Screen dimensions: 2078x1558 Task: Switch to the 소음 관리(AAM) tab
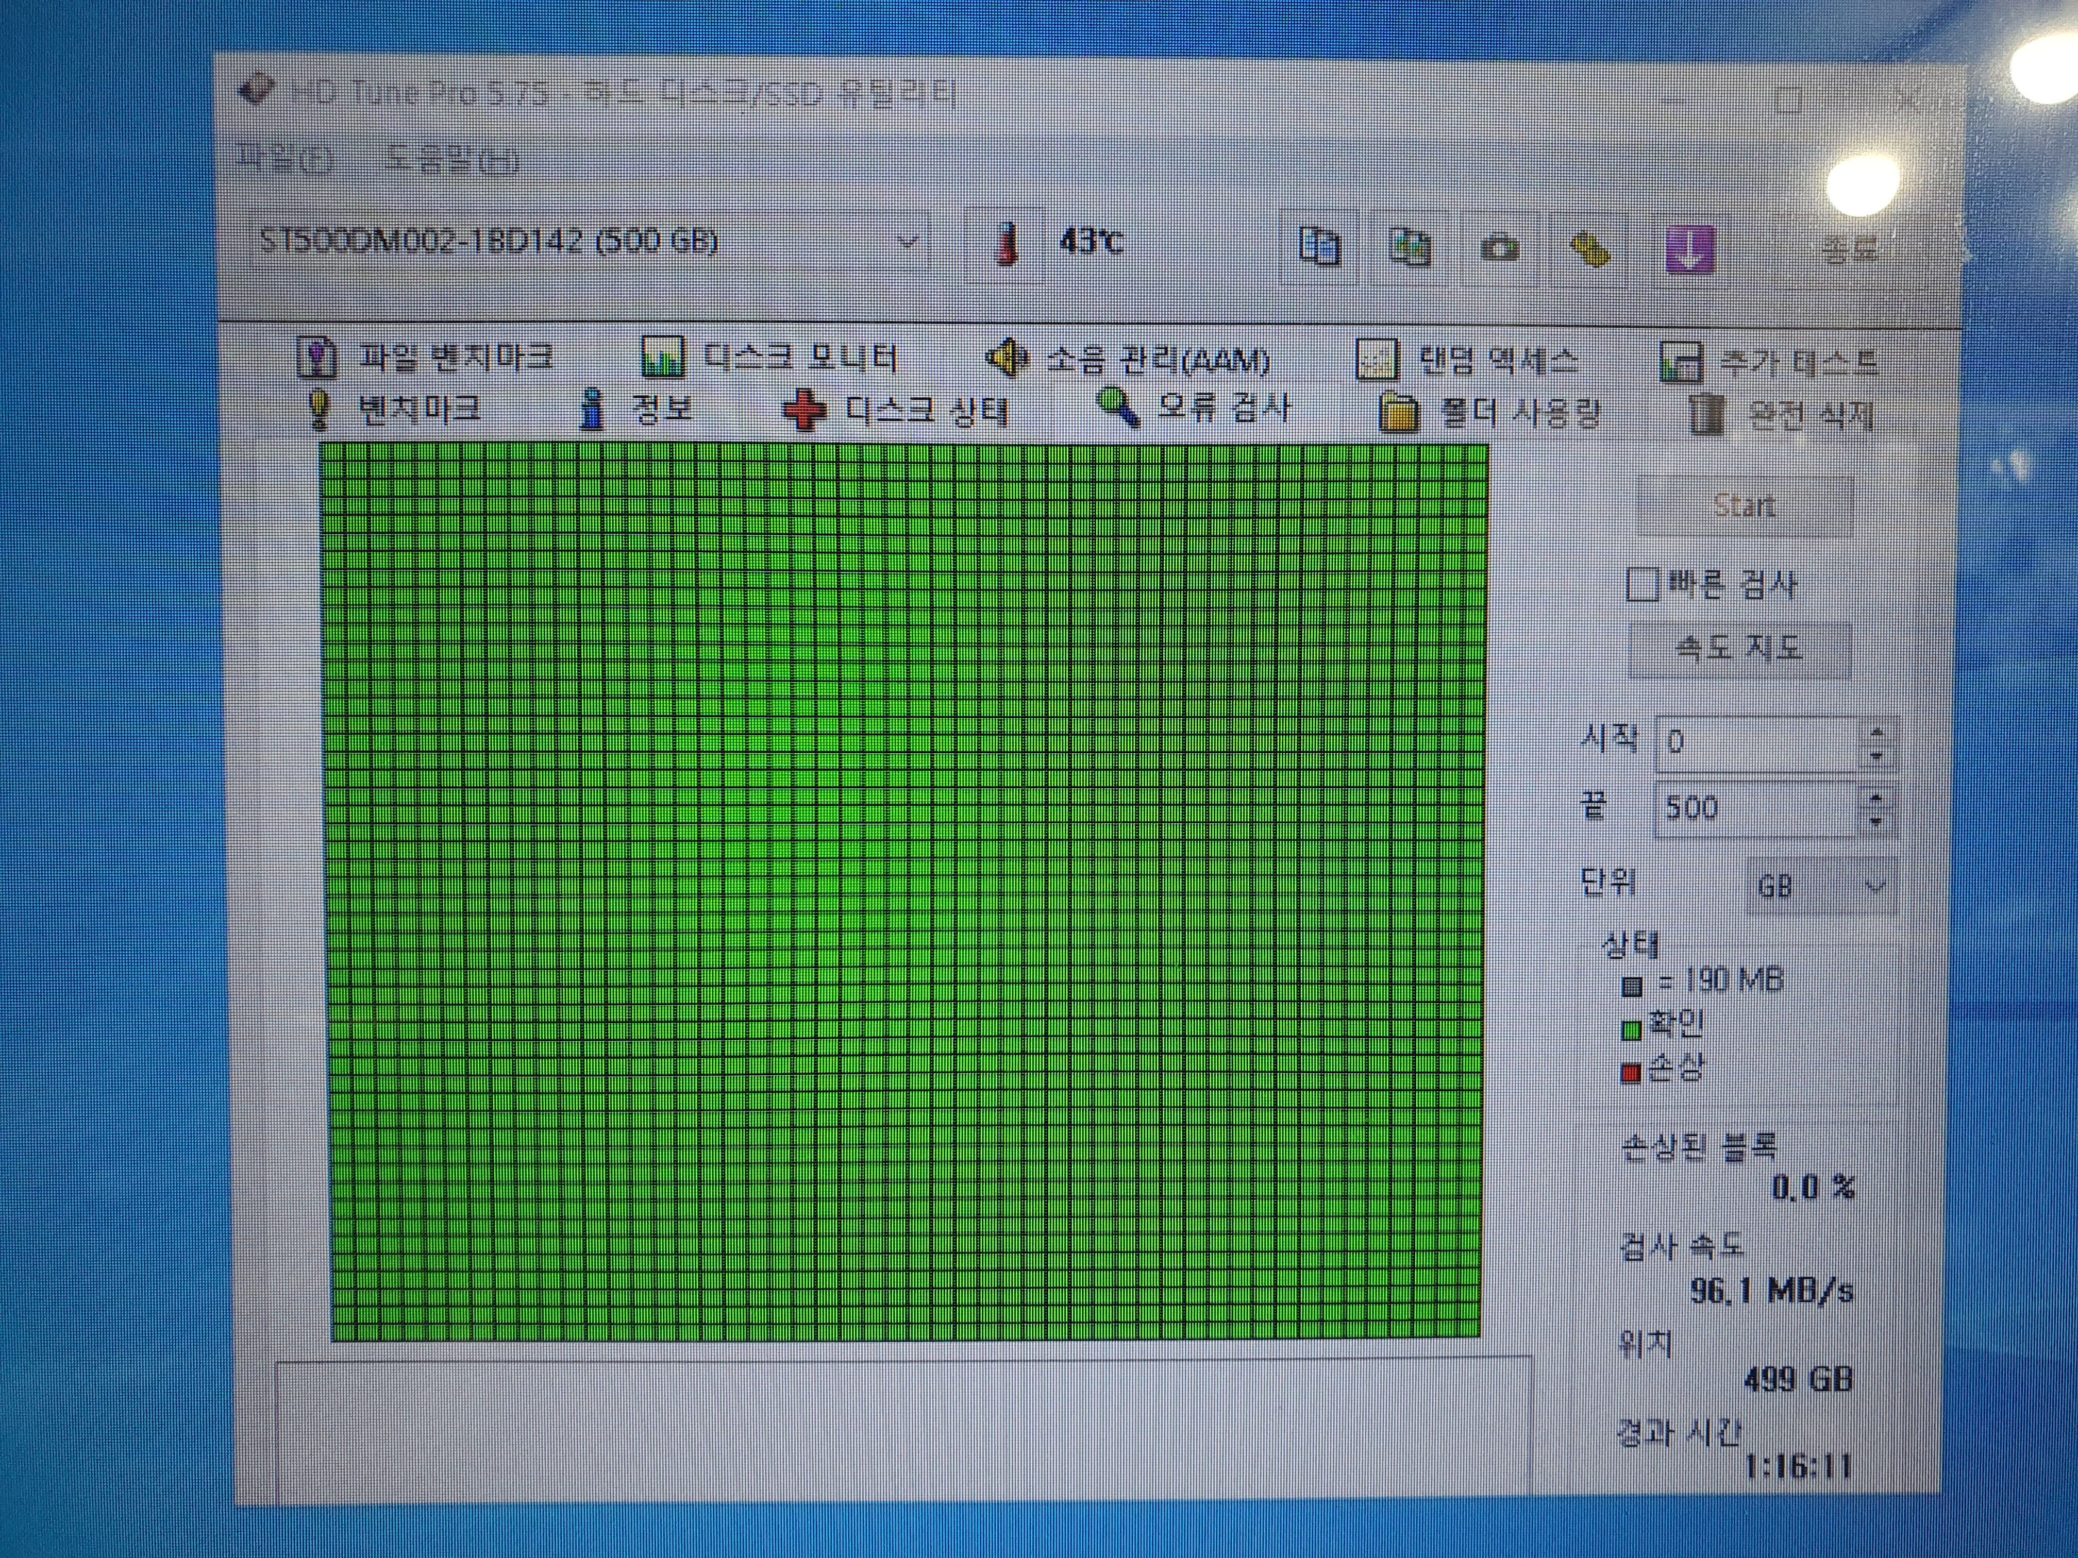(x=1127, y=360)
